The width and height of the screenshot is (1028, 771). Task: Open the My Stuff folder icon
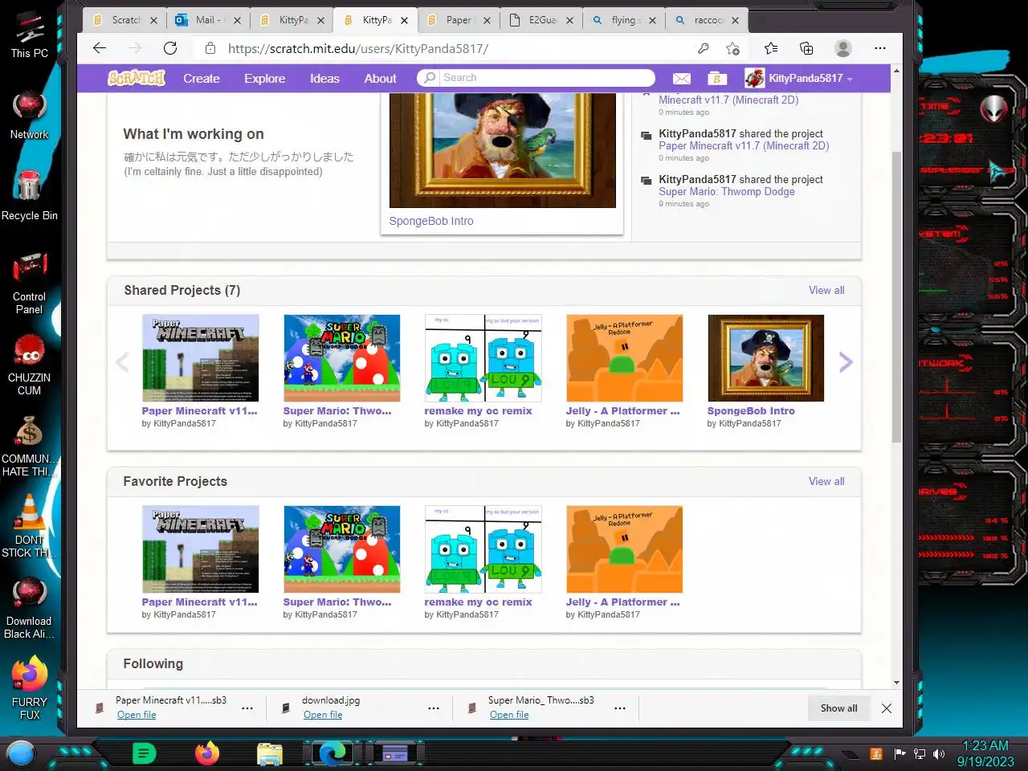coord(717,79)
